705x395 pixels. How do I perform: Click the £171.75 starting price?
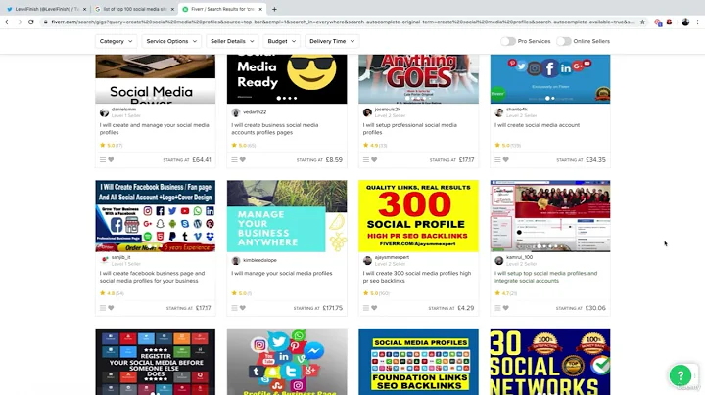pos(332,308)
